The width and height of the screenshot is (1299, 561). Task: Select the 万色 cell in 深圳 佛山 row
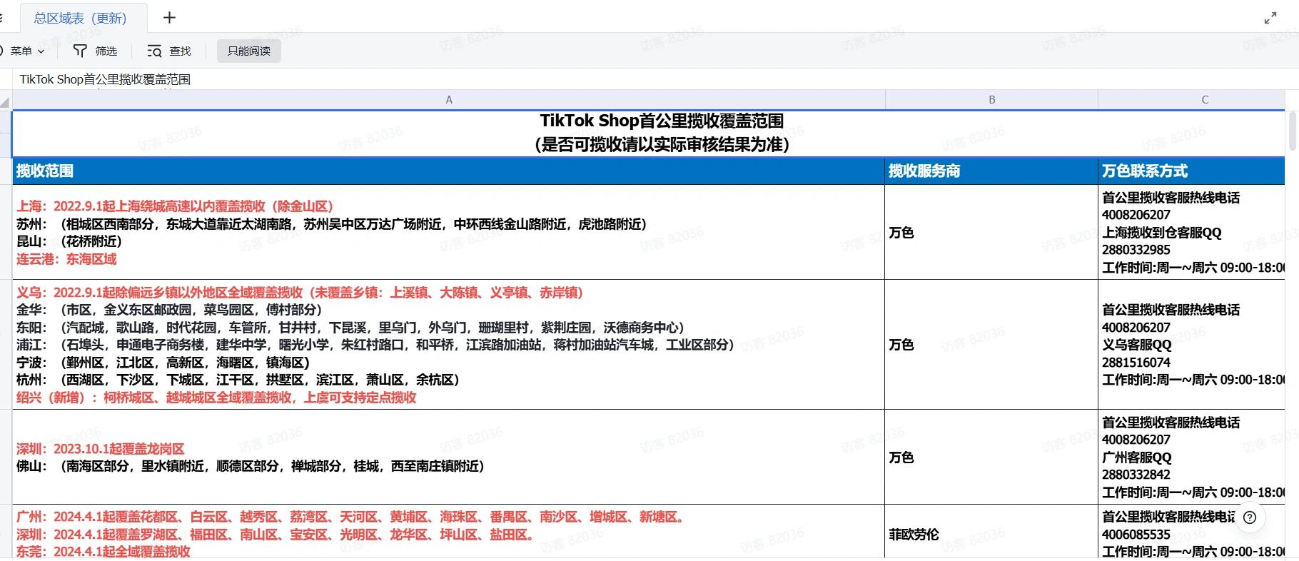(x=991, y=457)
